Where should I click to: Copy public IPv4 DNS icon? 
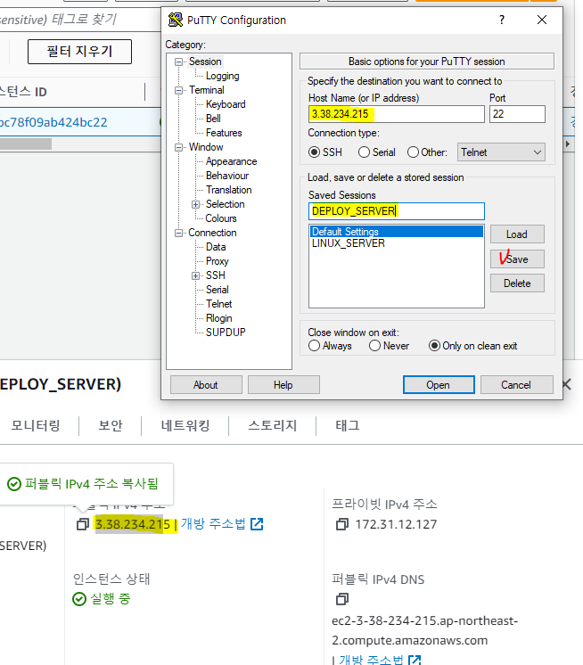click(341, 599)
